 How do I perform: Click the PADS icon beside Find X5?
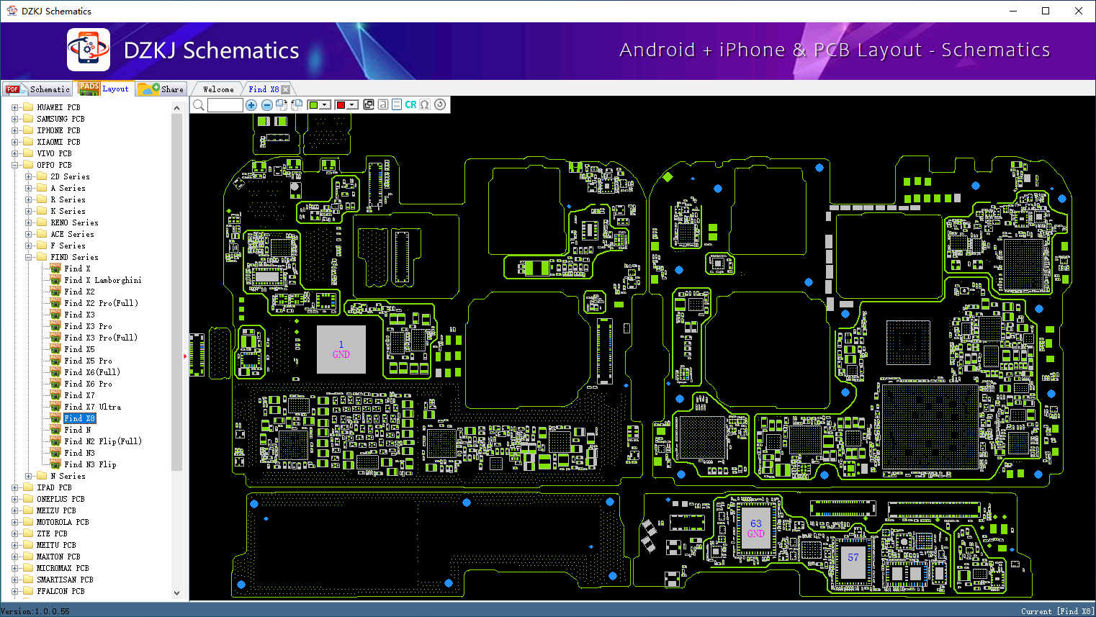click(55, 349)
